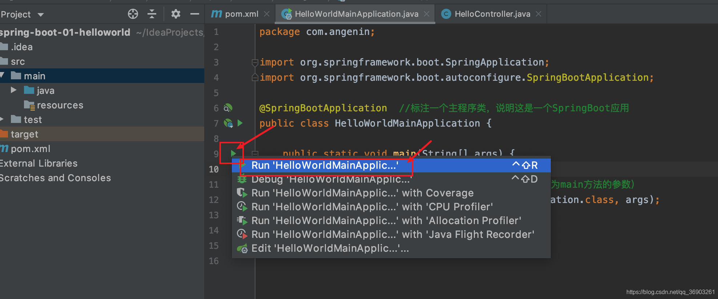Choose Edit 'HelloWorldMainApplic...' configuration item
Viewport: 718px width, 299px height.
coord(391,248)
